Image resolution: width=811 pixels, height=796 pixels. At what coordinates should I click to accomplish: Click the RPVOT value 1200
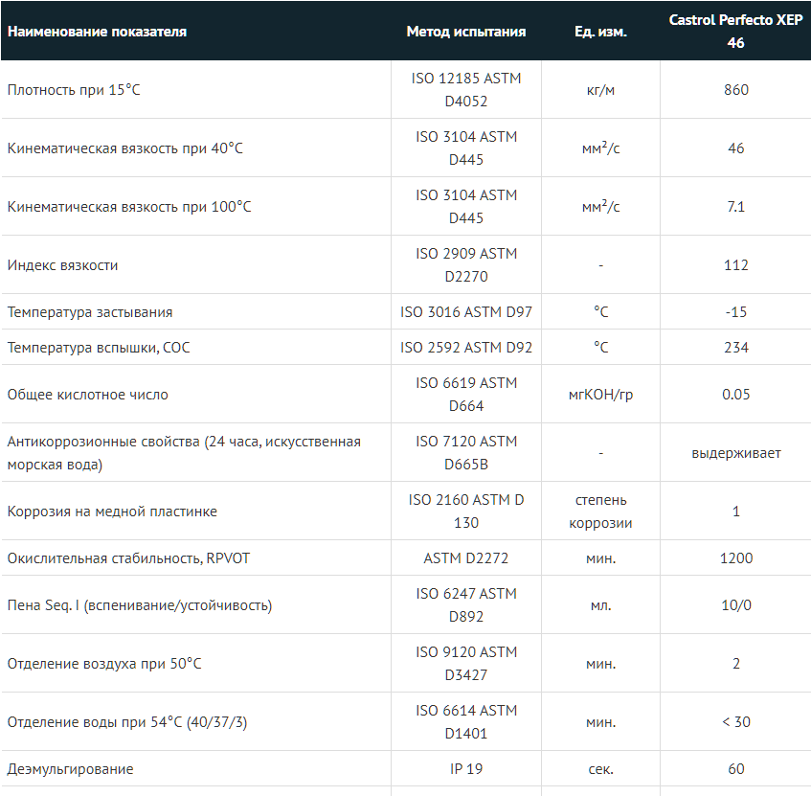pos(736,557)
